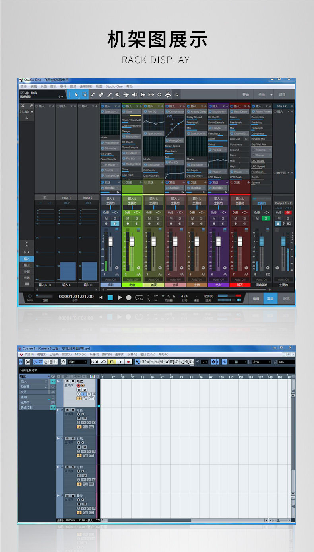Toggle power on Beat Delay insert
Screen dimensions: 314x552
(x=232, y=112)
